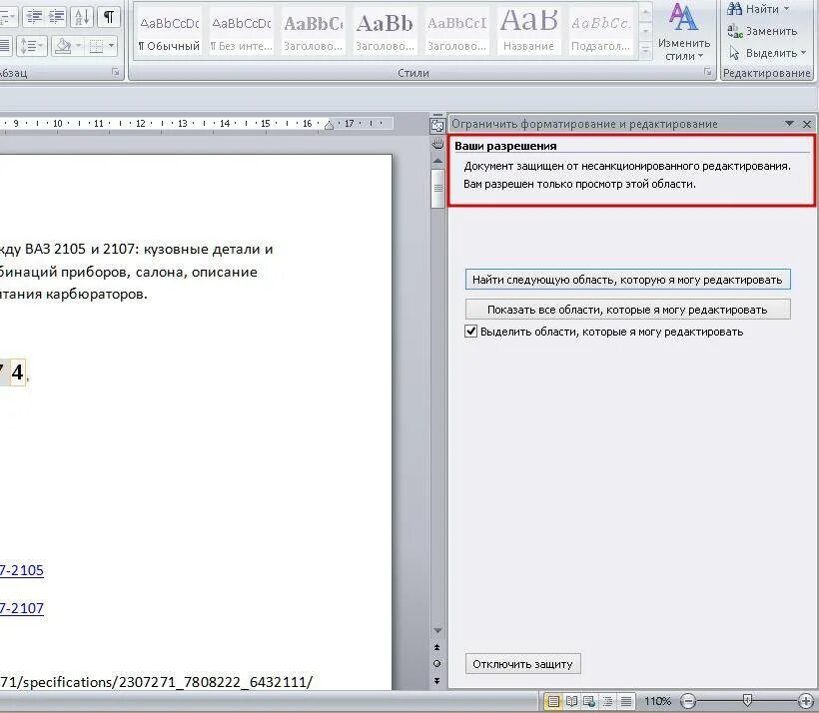Viewport: 819px width, 713px height.
Task: Click the zoom slider handle
Action: pyautogui.click(x=747, y=700)
